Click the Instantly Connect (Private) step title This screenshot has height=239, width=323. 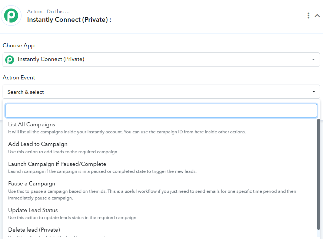pyautogui.click(x=69, y=20)
